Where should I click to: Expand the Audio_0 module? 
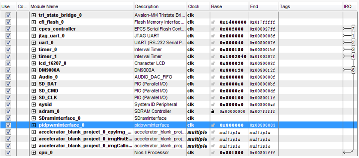[34, 77]
